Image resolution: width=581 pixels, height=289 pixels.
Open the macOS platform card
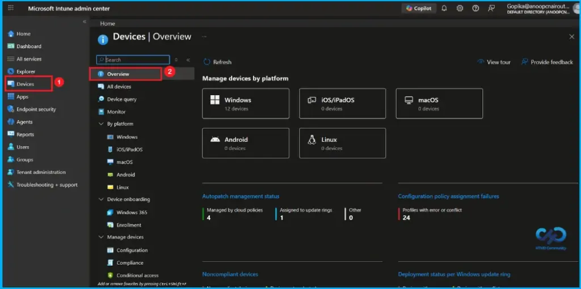439,104
